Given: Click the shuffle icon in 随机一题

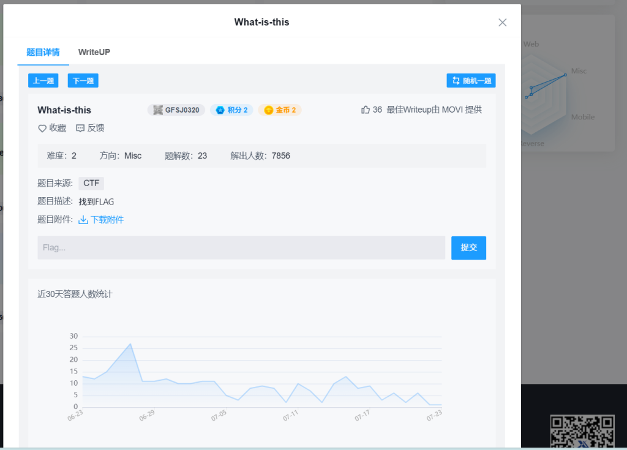Looking at the screenshot, I should [x=456, y=81].
